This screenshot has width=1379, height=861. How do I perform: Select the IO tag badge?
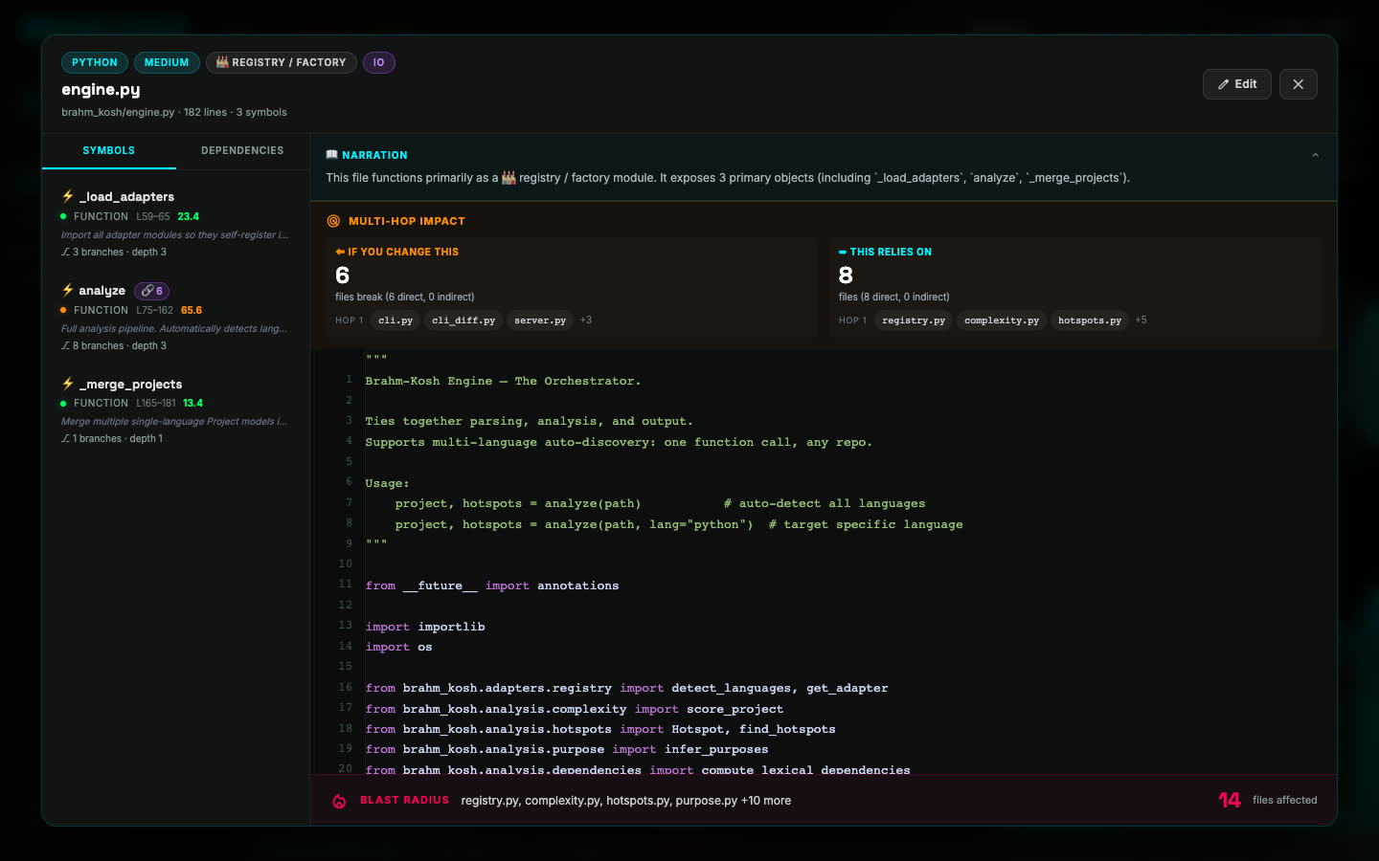(378, 62)
